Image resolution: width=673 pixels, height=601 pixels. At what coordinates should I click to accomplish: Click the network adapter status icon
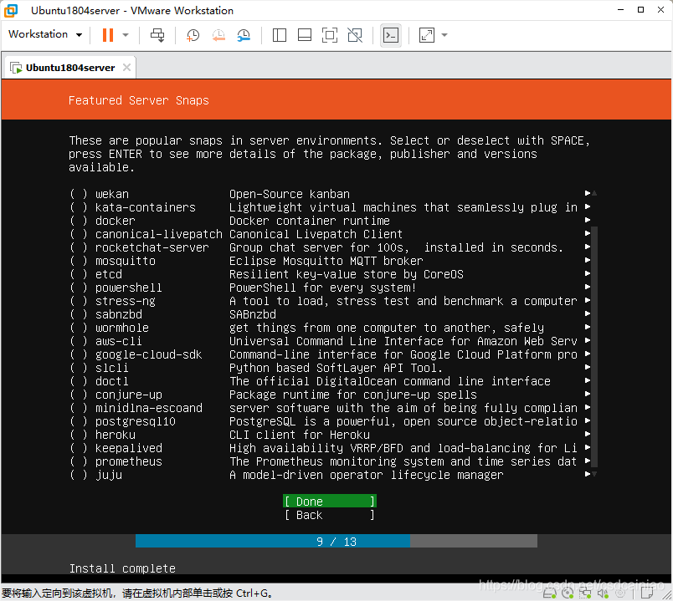click(x=585, y=593)
